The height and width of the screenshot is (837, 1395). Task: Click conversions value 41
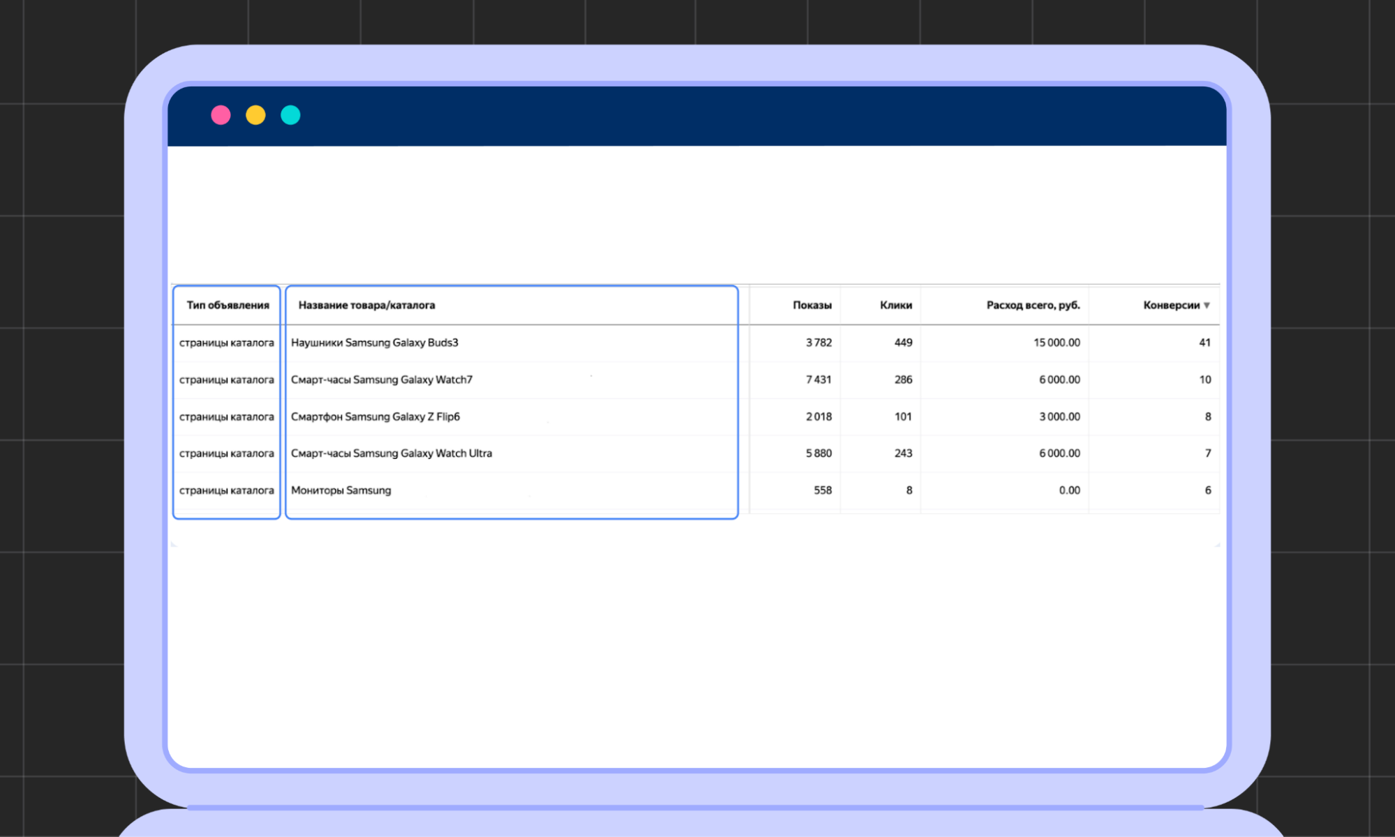(x=1204, y=342)
